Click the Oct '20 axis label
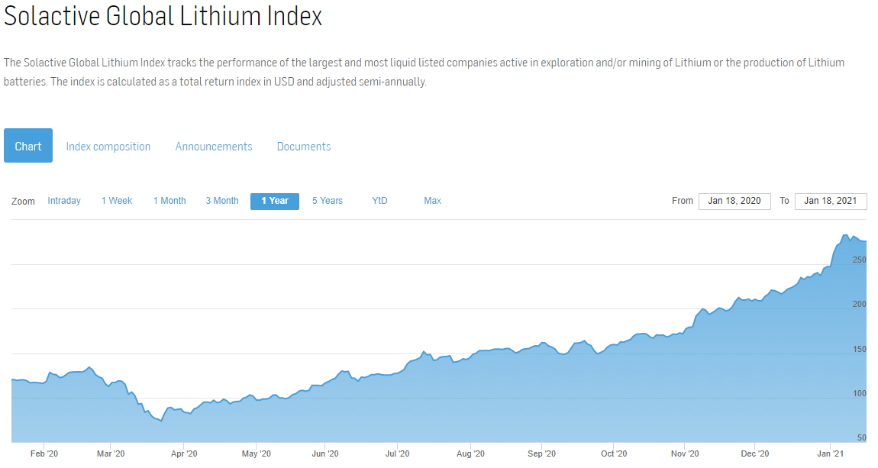 tap(615, 453)
